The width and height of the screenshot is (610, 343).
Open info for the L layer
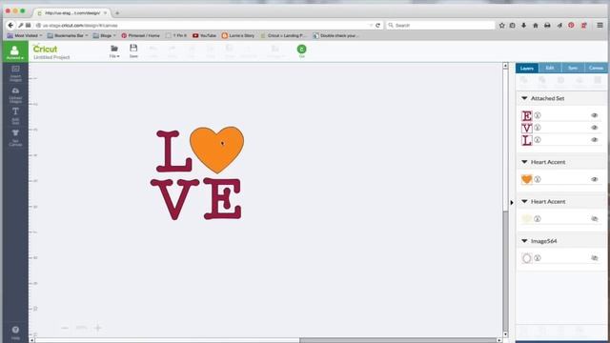tap(538, 140)
